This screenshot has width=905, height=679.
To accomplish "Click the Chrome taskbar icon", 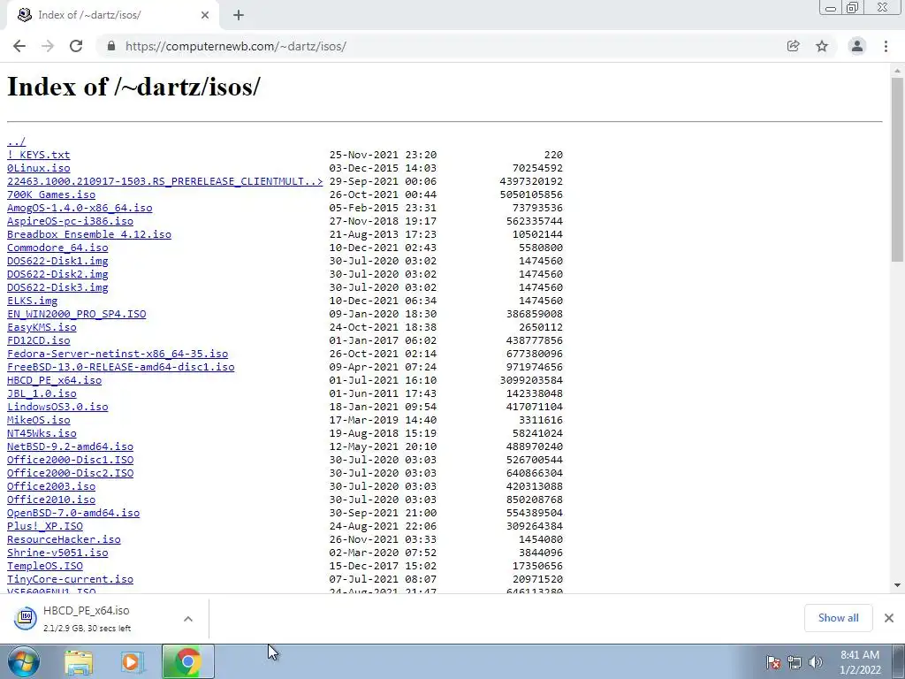I will click(x=187, y=661).
